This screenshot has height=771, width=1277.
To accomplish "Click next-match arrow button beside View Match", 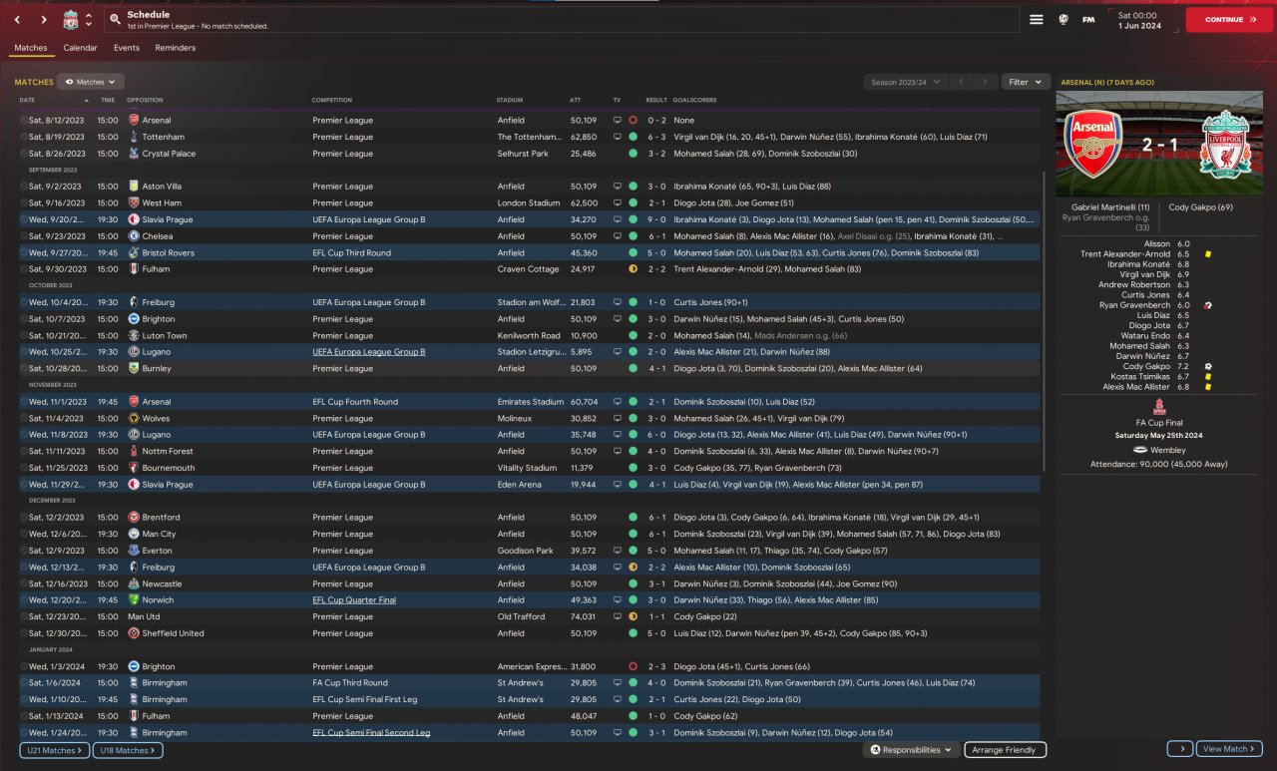I will click(x=1179, y=749).
